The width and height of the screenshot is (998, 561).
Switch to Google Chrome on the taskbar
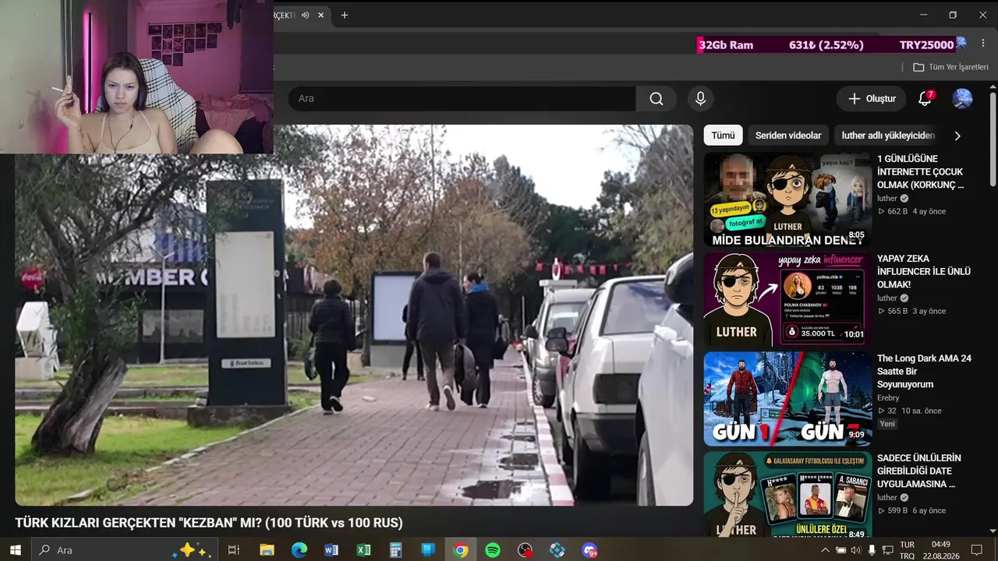click(461, 550)
